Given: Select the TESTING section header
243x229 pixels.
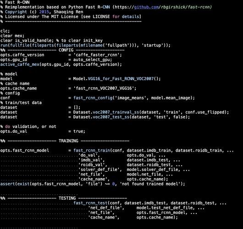Looking at the screenshot, I should (x=67, y=198).
